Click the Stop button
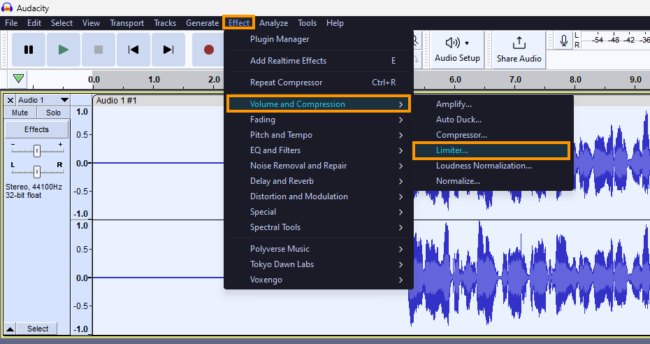Viewport: 650px width, 344px height. click(99, 50)
